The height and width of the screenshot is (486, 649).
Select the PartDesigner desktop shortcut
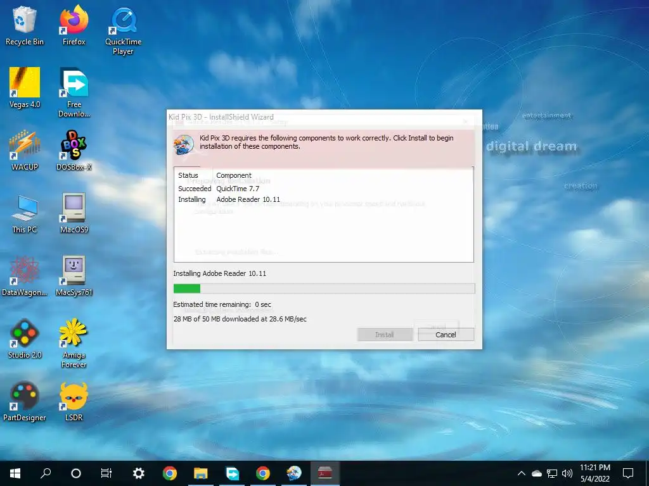[25, 401]
